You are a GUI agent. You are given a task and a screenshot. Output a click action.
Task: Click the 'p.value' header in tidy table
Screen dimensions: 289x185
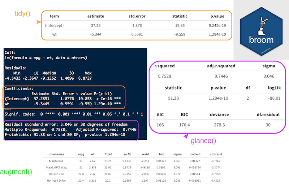(208, 16)
